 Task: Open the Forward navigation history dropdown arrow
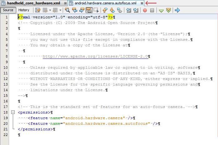(x=59, y=10)
